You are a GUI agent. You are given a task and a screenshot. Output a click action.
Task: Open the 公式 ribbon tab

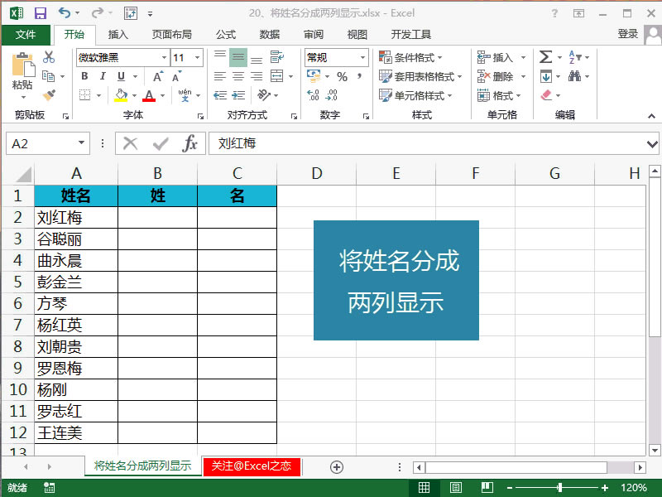point(225,35)
